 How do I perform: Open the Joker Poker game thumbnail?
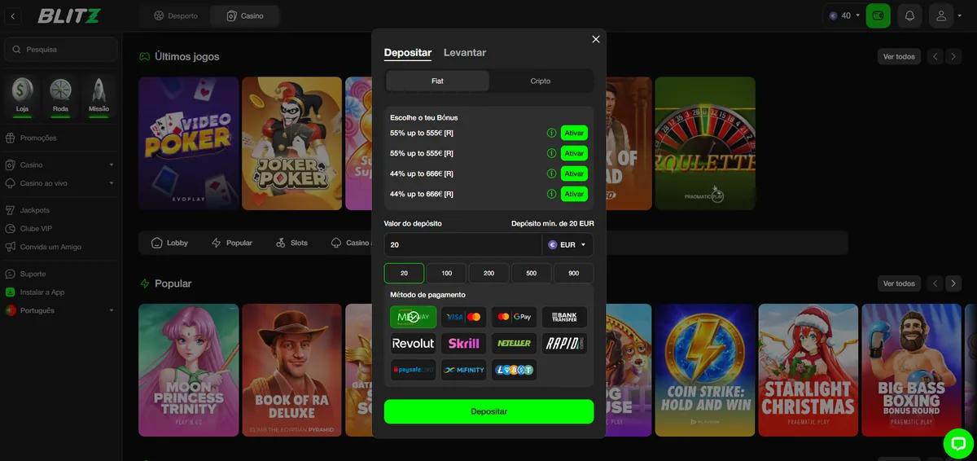click(x=291, y=143)
